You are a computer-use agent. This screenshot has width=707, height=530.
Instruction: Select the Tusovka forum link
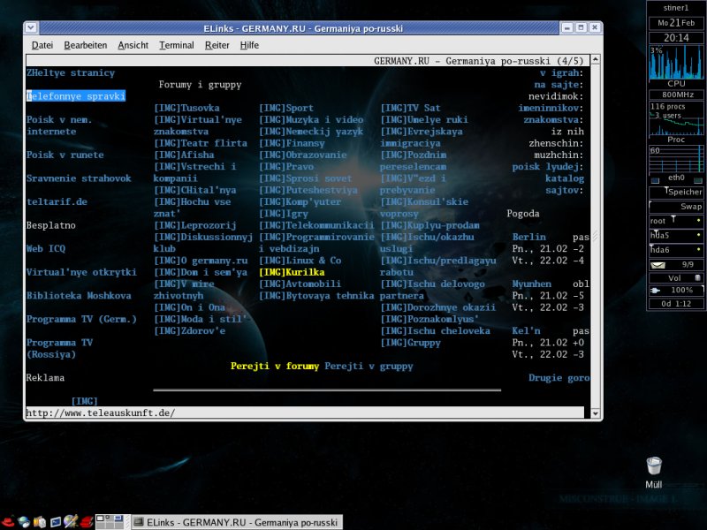point(186,108)
